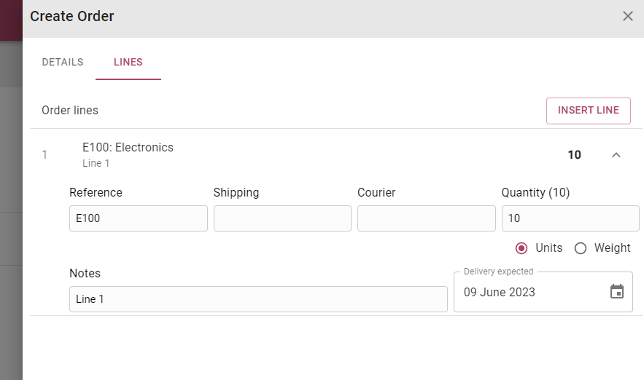Focus the Reference field containing E100

139,218
